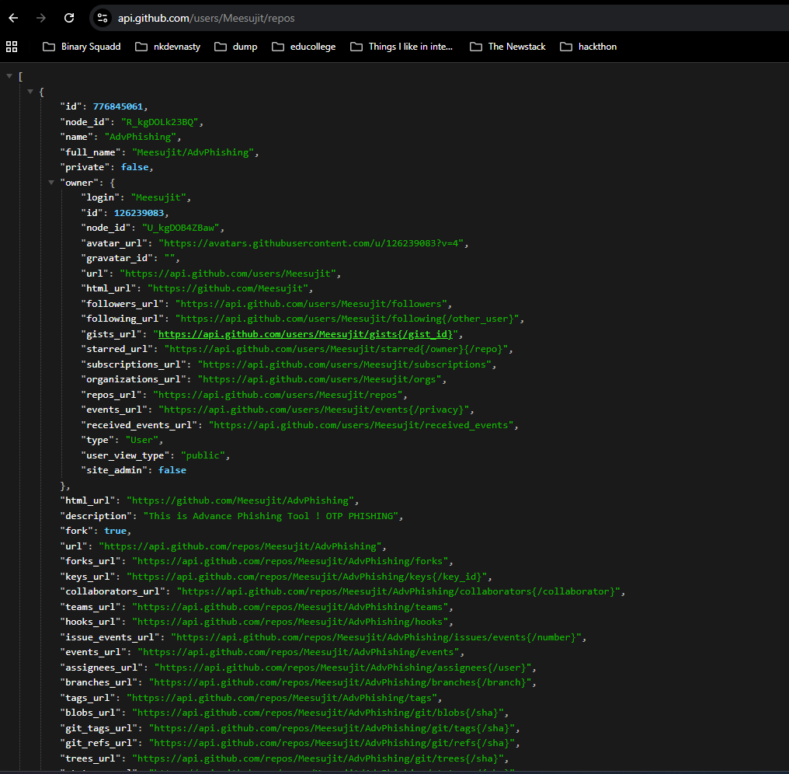789x774 pixels.
Task: Click the assignees_url key
Action: click(x=102, y=668)
